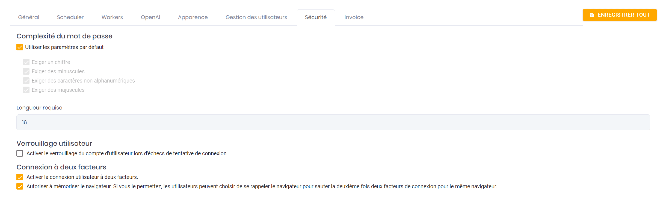
Task: Switch to the Scheduler tab
Action: (x=70, y=17)
